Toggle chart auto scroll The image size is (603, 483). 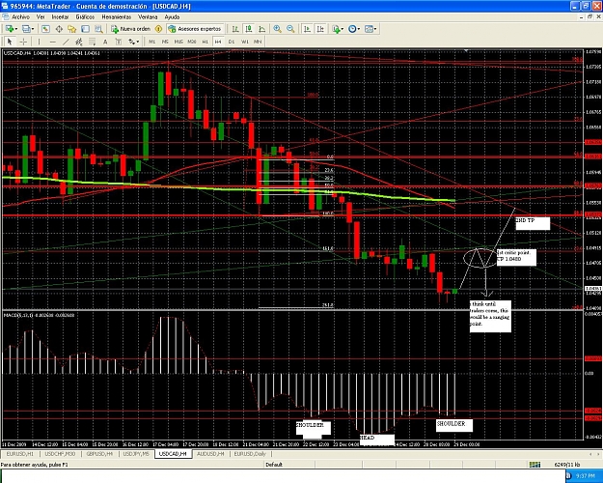307,29
